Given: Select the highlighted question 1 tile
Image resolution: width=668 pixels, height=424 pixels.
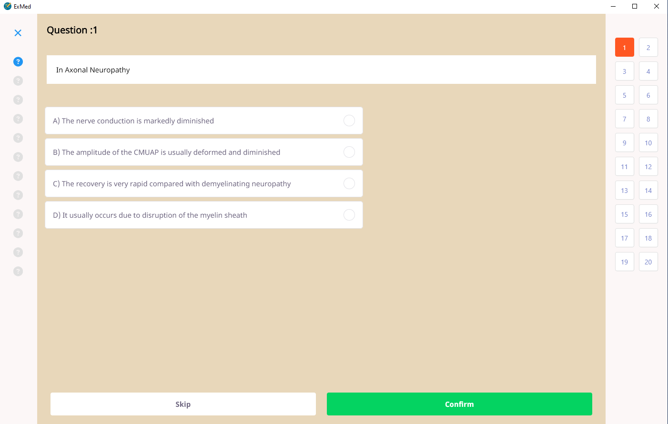Looking at the screenshot, I should tap(625, 47).
